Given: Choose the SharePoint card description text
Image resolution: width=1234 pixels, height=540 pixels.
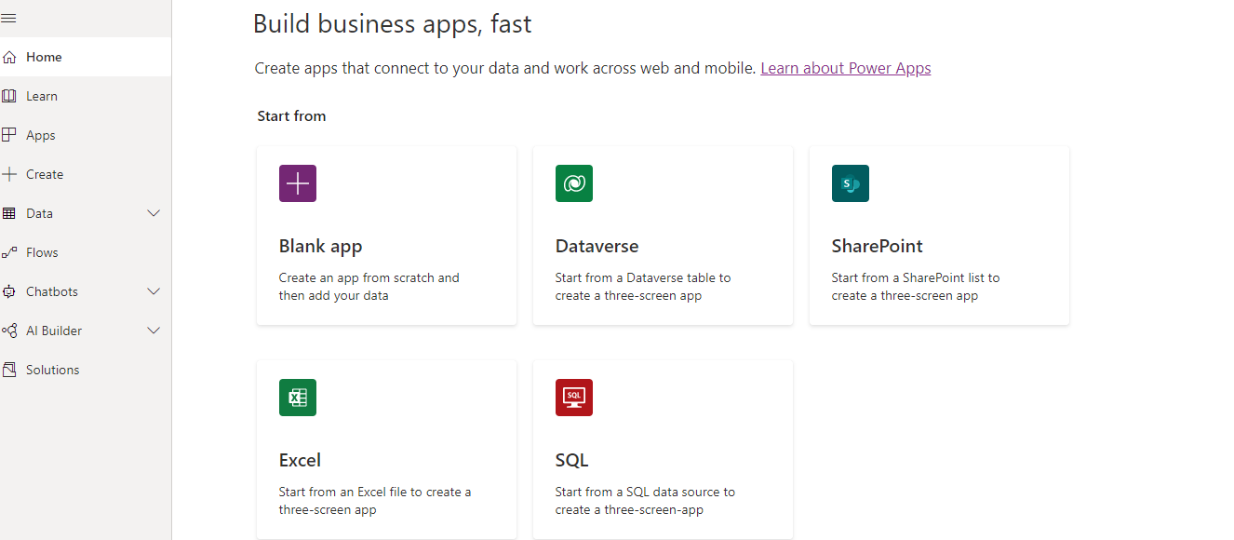Looking at the screenshot, I should click(x=916, y=287).
